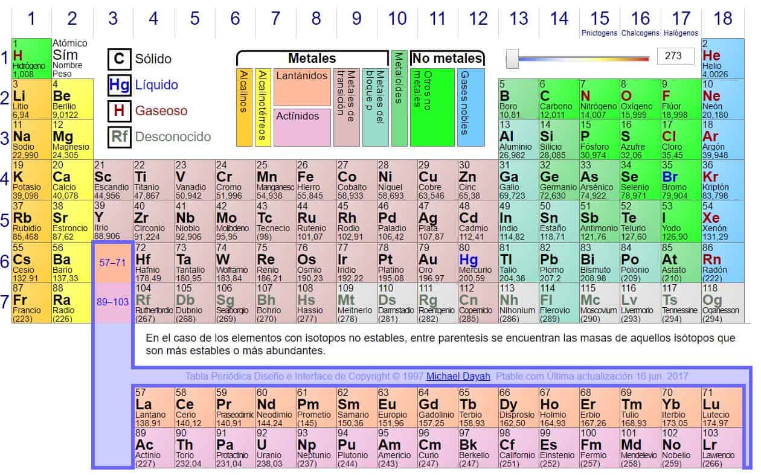This screenshot has width=761, height=475.
Task: Click the No metales heading
Action: (x=447, y=59)
